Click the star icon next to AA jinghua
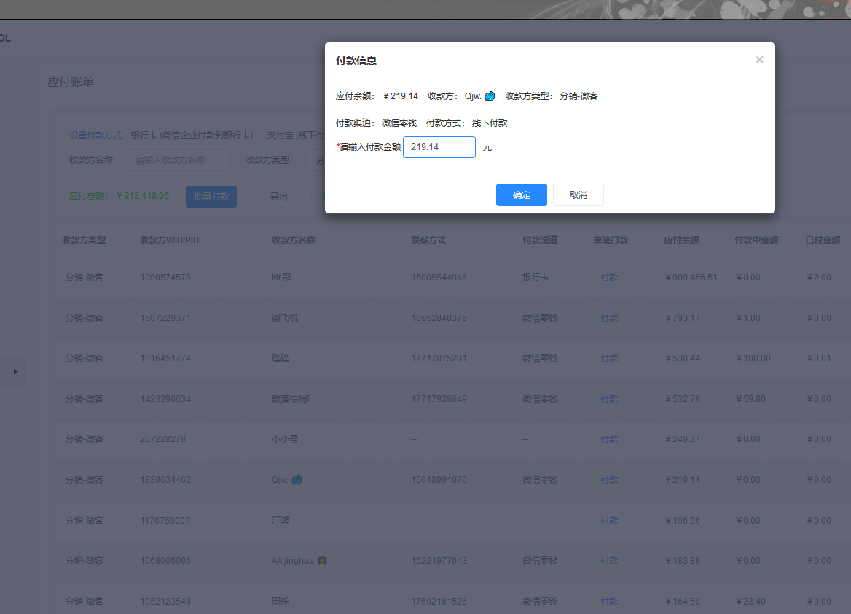Viewport: 851px width, 614px height. pos(321,561)
